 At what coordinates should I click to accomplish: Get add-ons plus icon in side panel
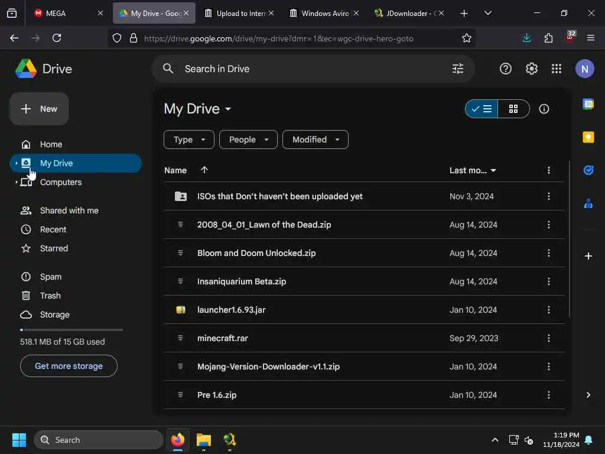[588, 256]
